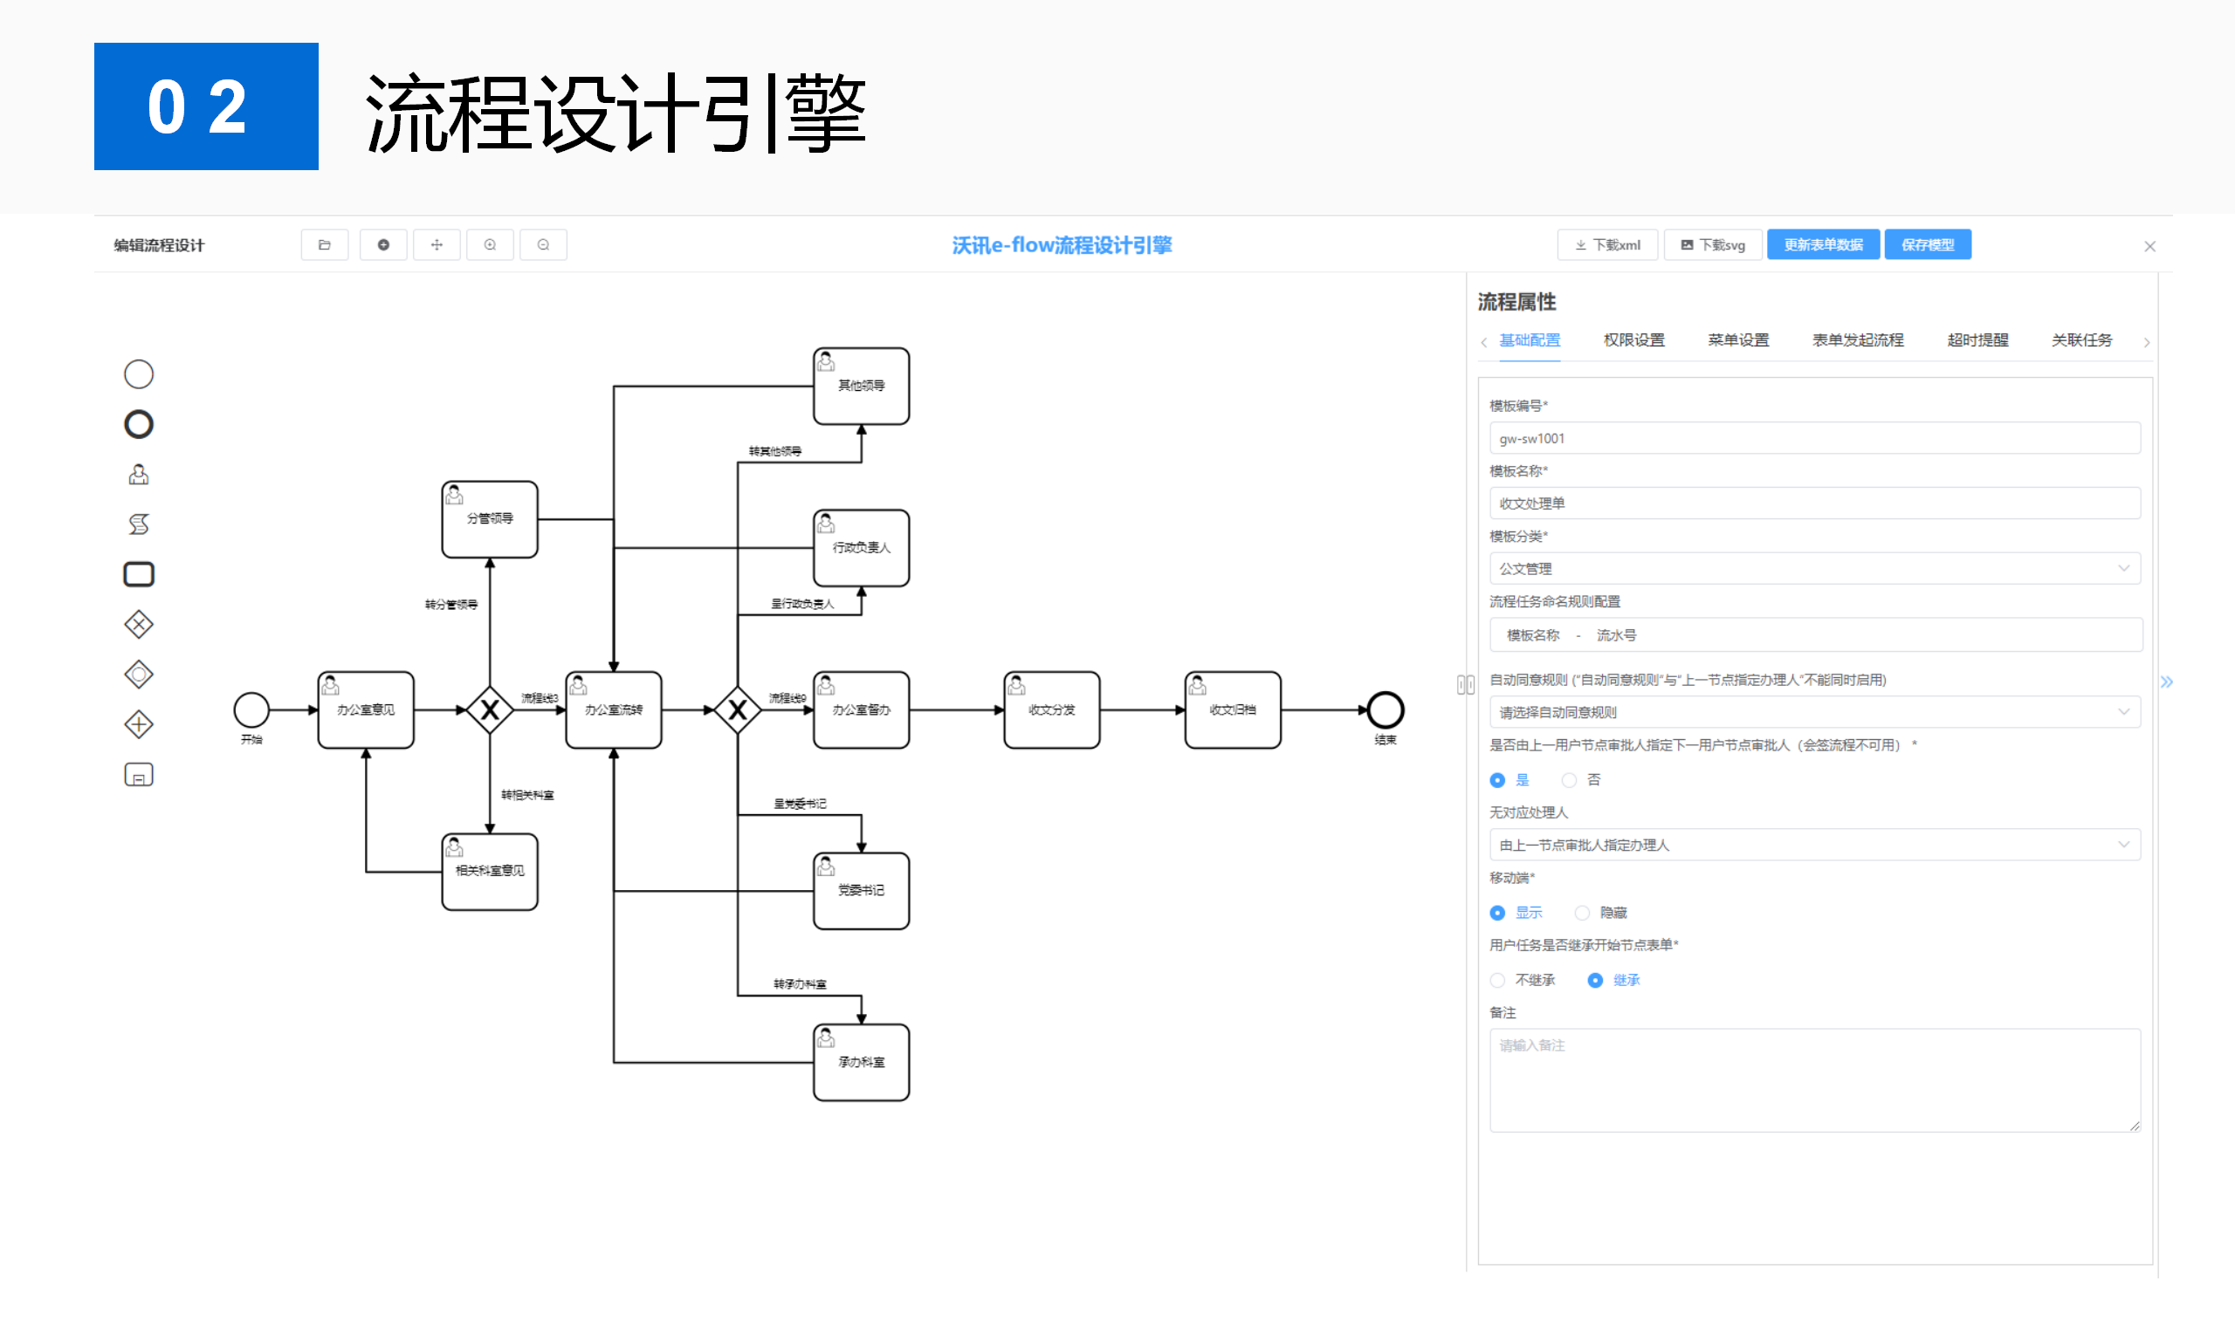The image size is (2235, 1322).
Task: Switch to 基础配置 tab
Action: [1530, 340]
